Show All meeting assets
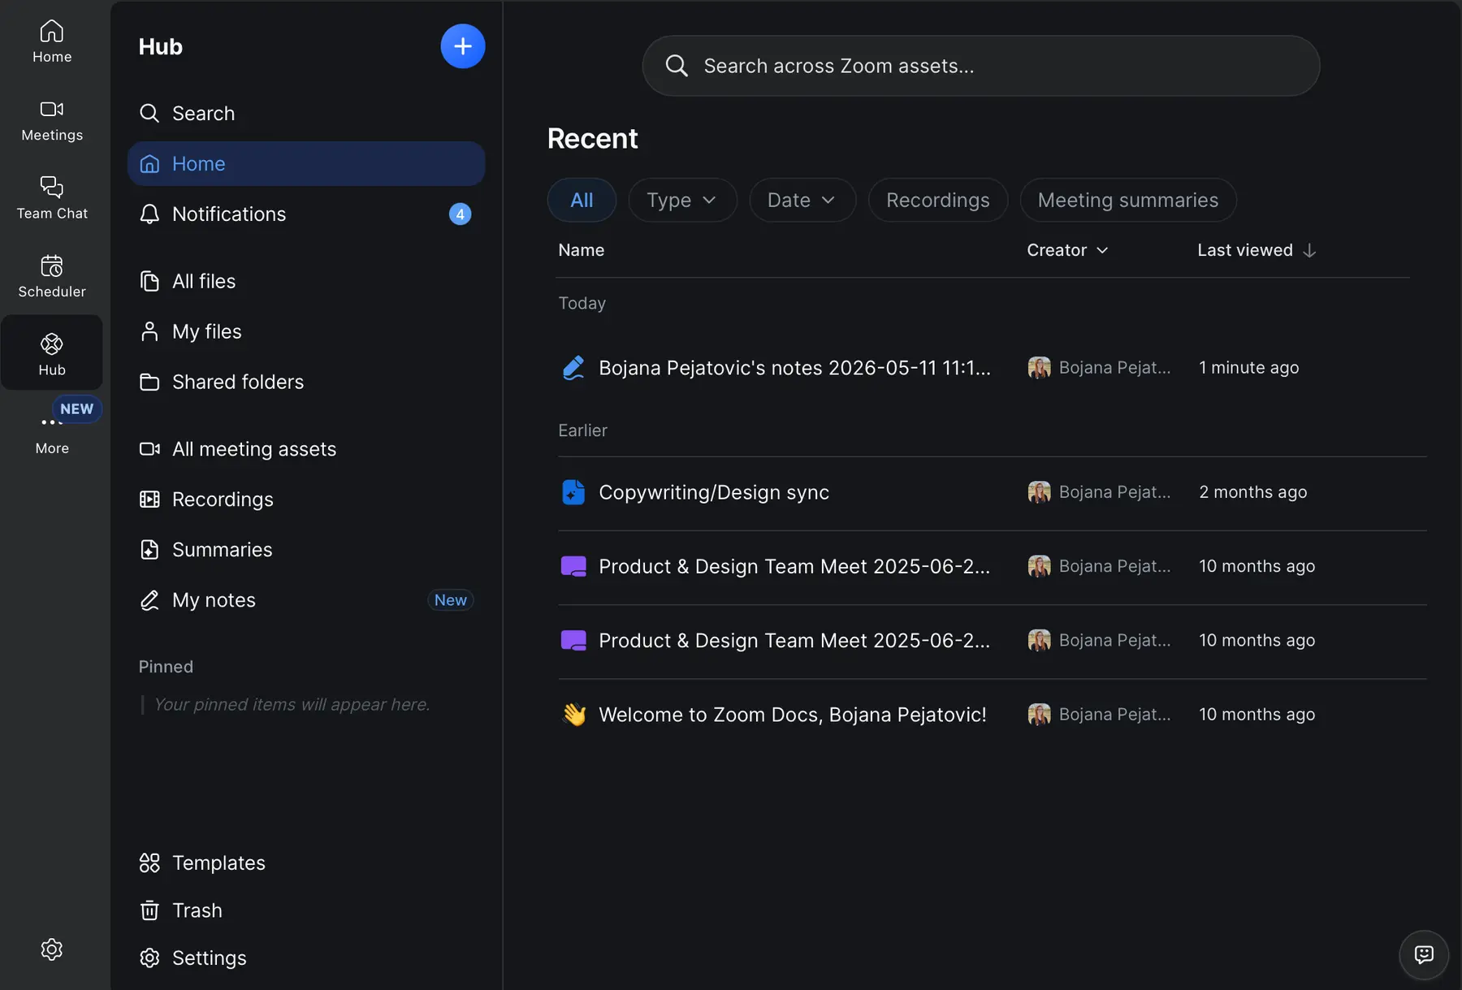The image size is (1462, 990). point(306,449)
